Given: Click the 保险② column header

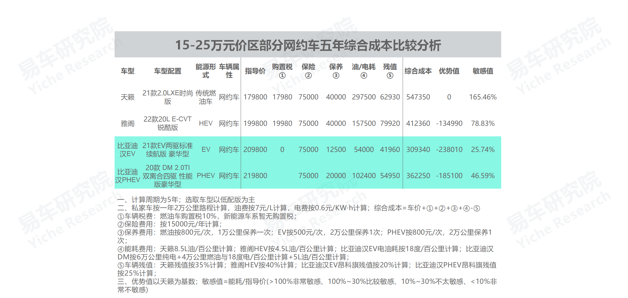Looking at the screenshot, I should [x=308, y=71].
